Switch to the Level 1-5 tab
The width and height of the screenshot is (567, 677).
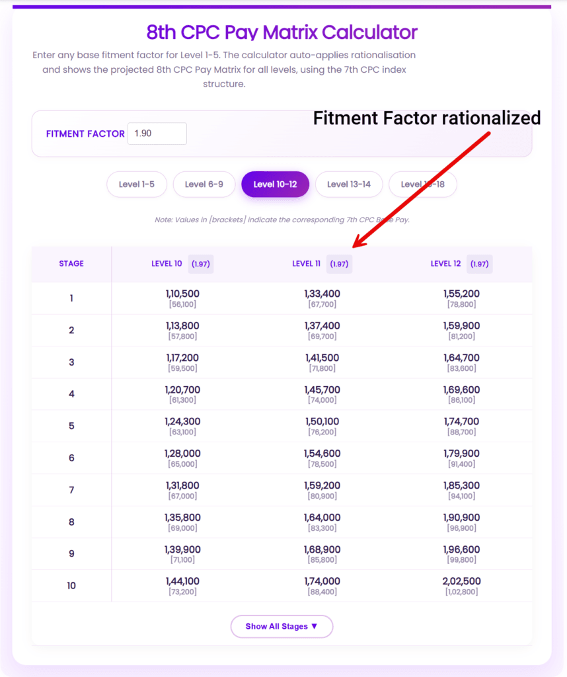137,184
